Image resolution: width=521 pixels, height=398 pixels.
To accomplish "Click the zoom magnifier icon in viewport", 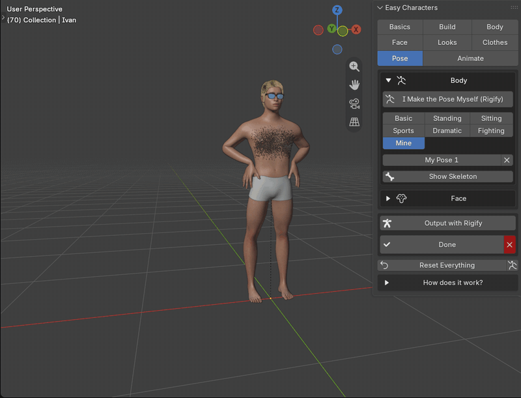I will pos(354,67).
